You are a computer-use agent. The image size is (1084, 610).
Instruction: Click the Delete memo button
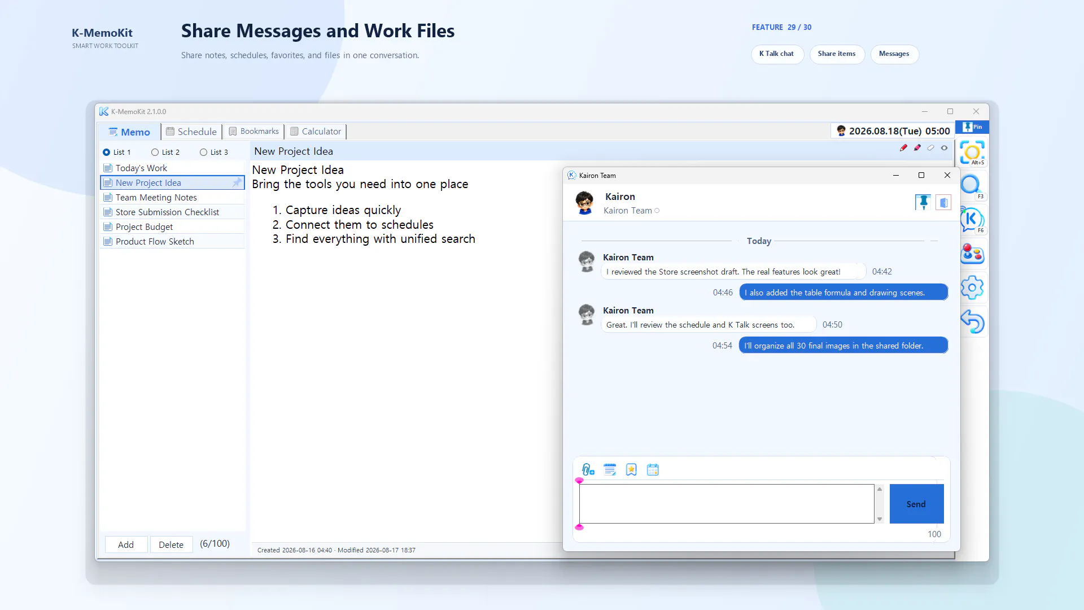click(x=171, y=544)
